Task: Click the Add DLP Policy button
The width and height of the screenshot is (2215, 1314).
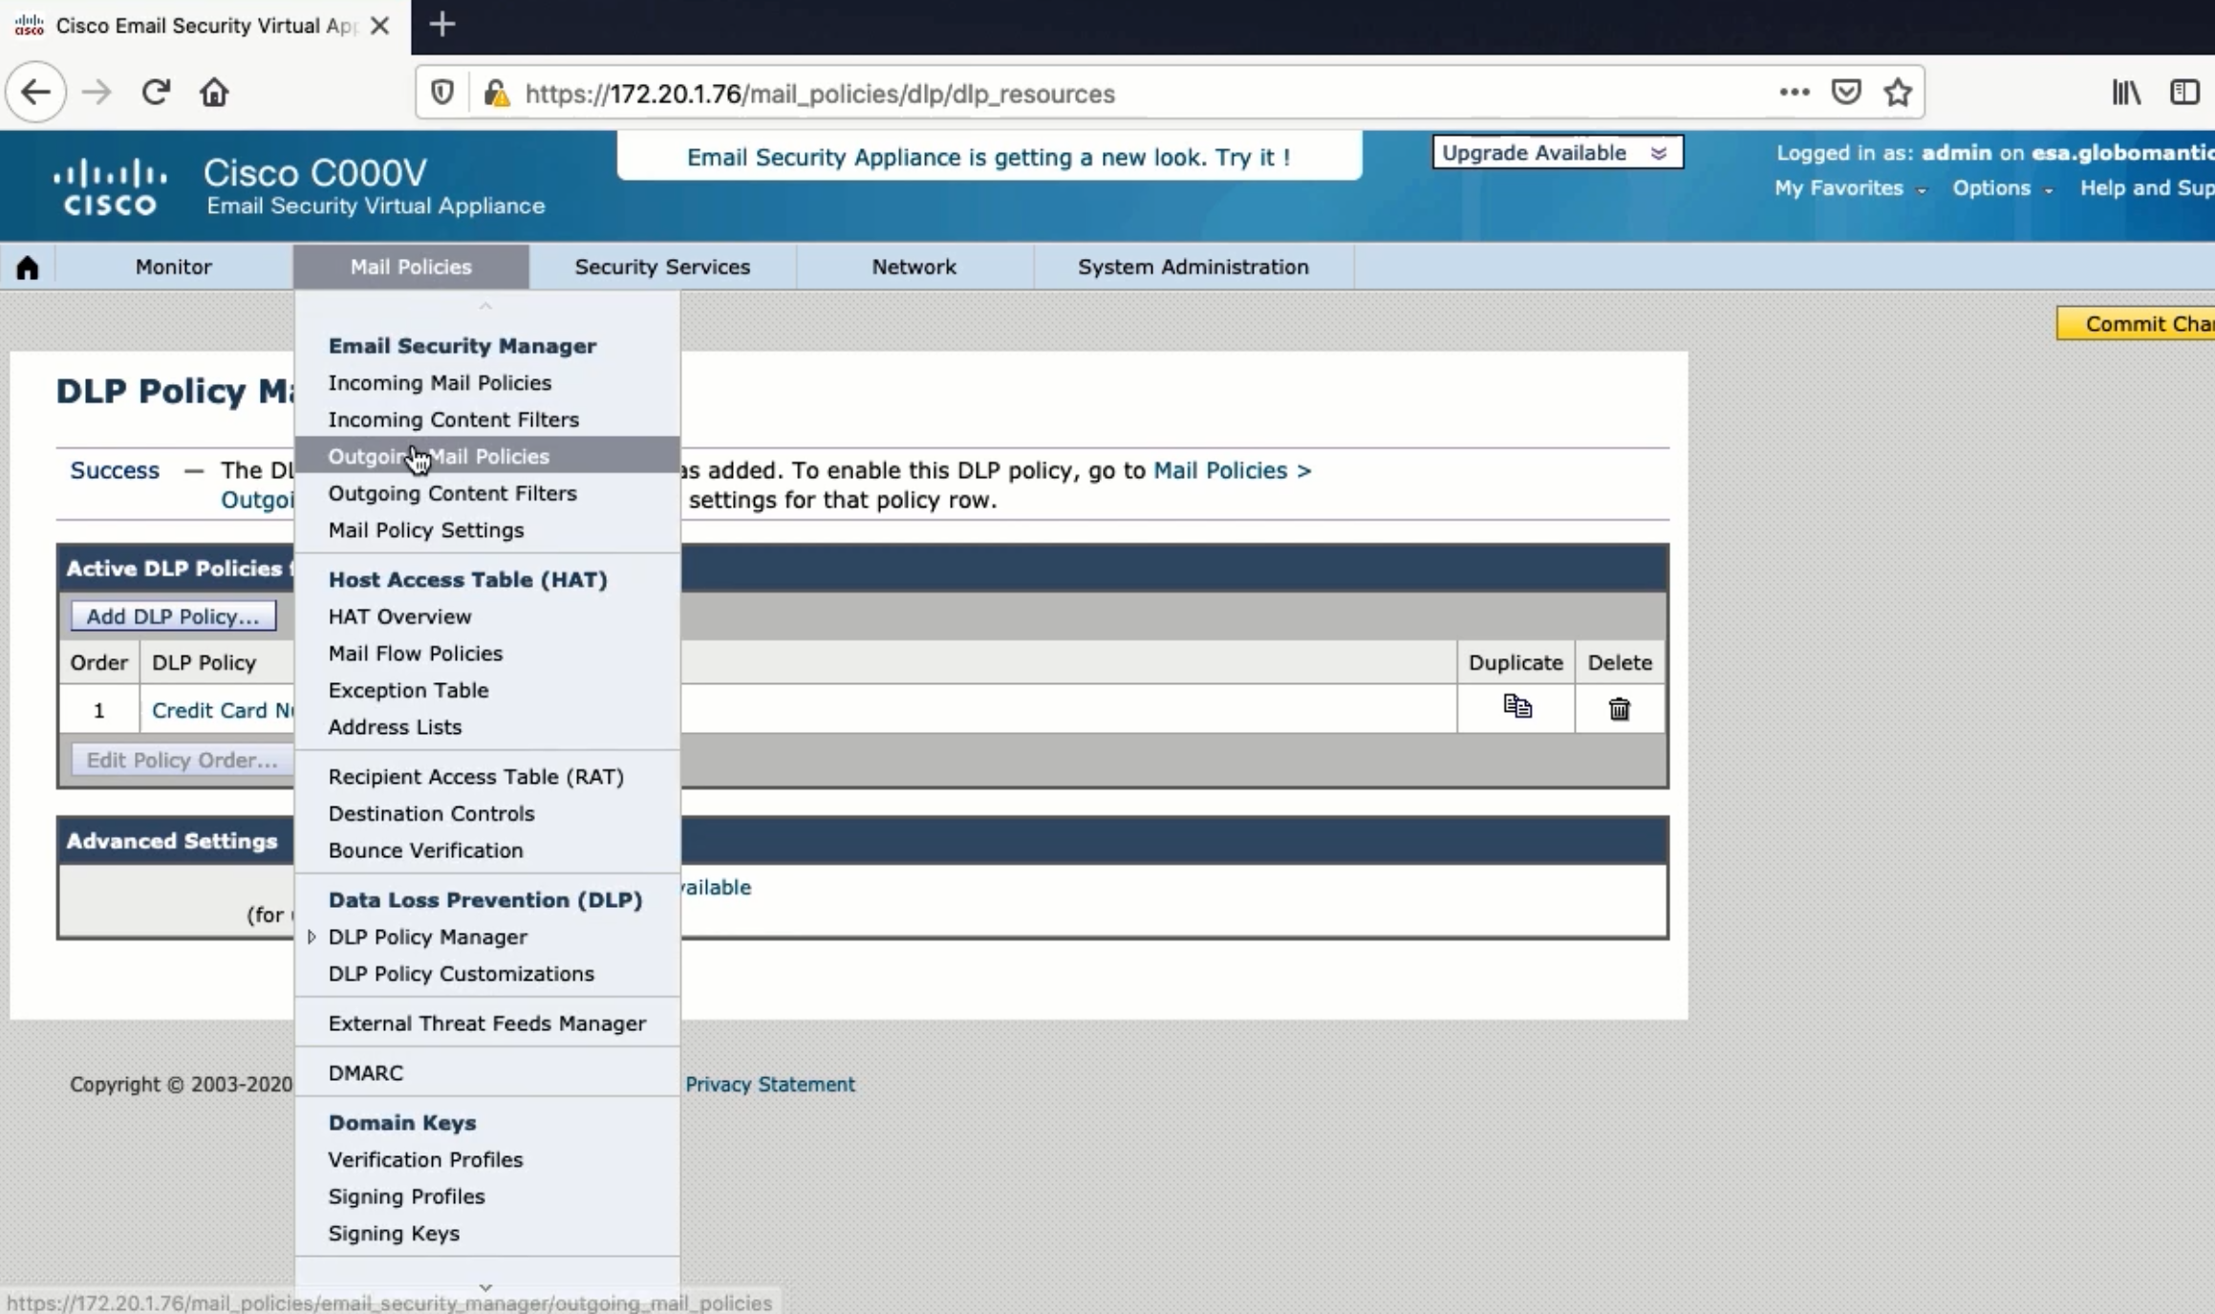Action: [x=173, y=616]
